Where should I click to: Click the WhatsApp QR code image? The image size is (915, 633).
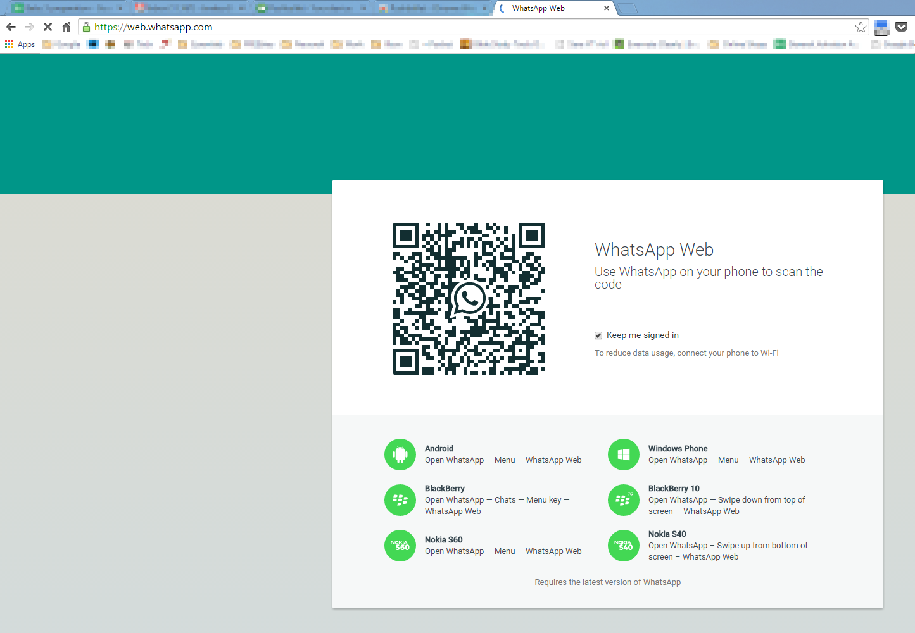[469, 299]
